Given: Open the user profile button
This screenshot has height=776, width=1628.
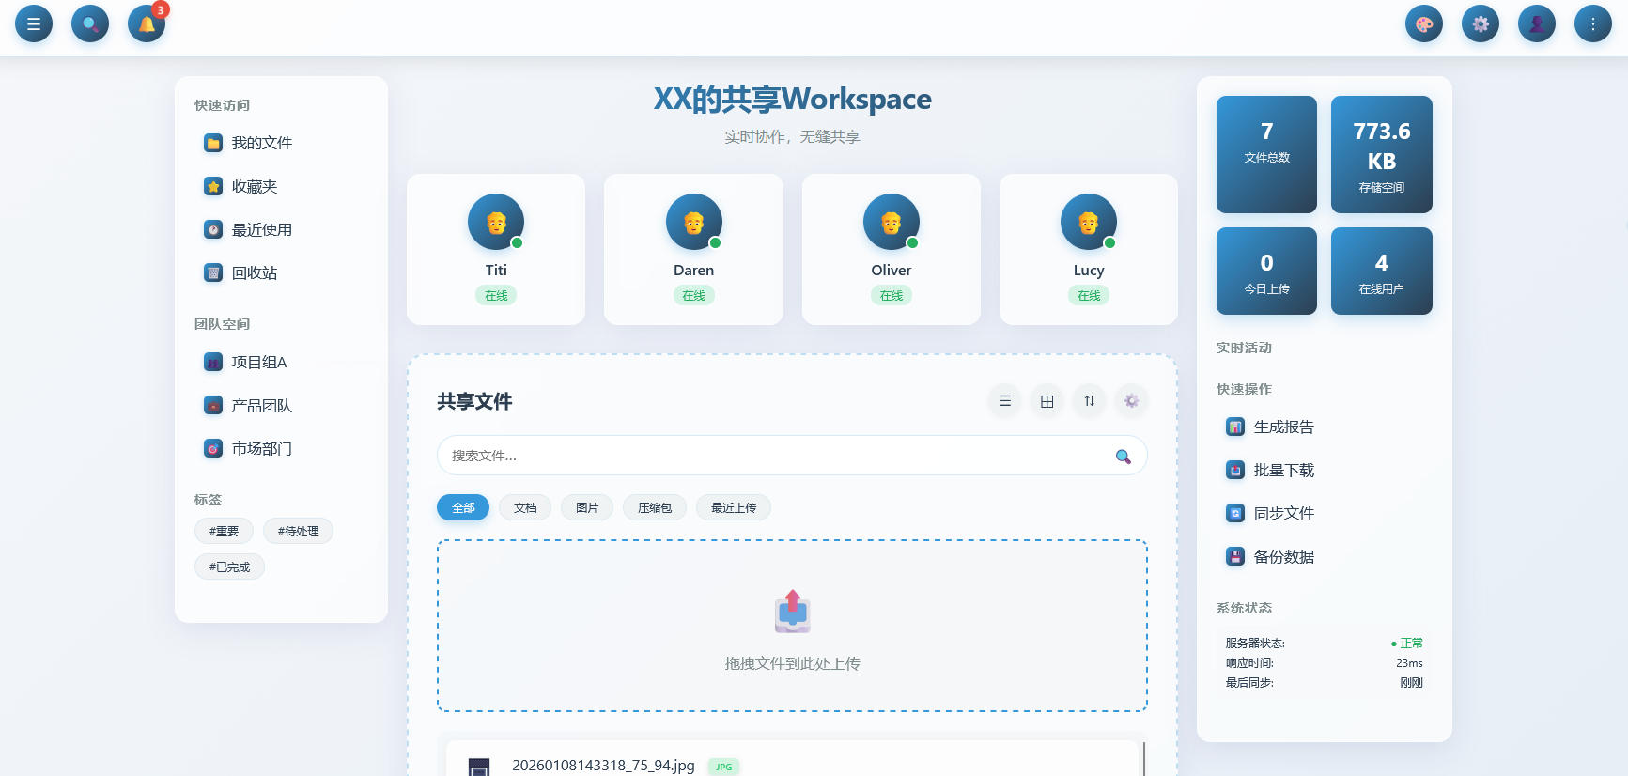Looking at the screenshot, I should pos(1537,23).
